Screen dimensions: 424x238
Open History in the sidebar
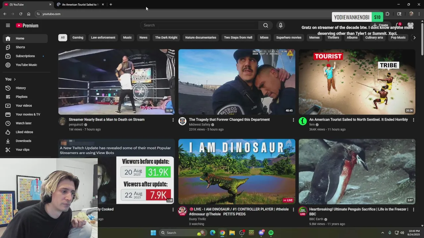pos(25,88)
